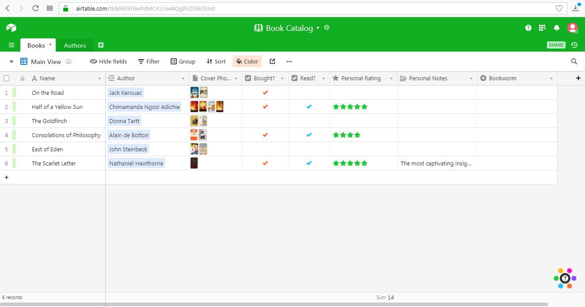Open revision history clock icon

coord(574,45)
